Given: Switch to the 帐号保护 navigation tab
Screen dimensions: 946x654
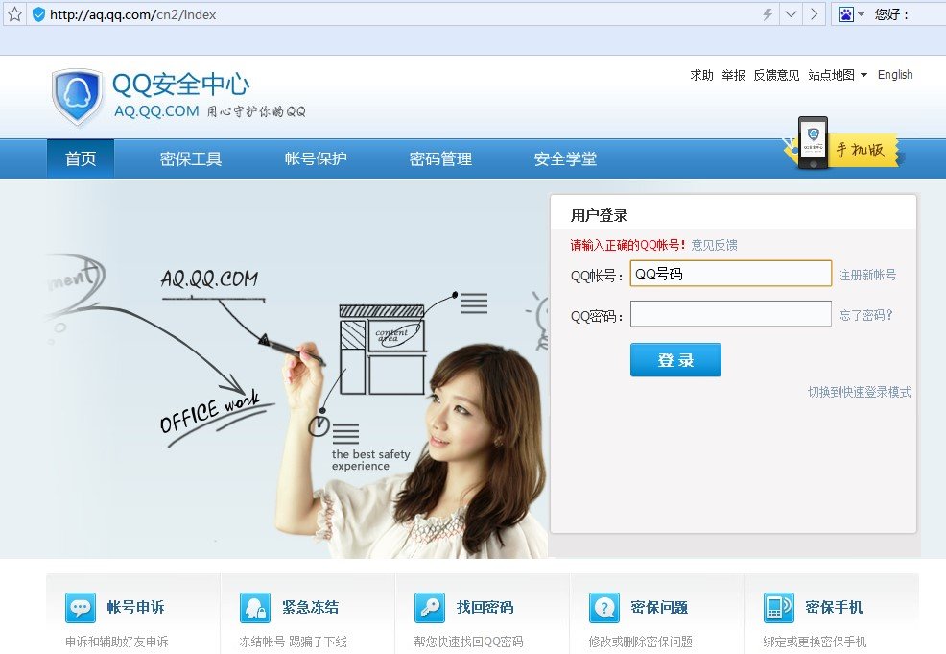Looking at the screenshot, I should point(316,159).
